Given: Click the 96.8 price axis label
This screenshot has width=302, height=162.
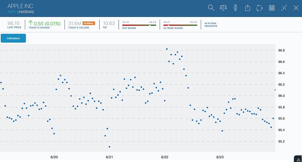Looking at the screenshot, I should [281, 50].
